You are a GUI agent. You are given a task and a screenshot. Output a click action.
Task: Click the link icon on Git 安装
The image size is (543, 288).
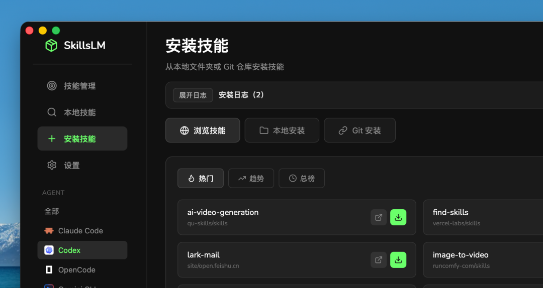coord(343,130)
